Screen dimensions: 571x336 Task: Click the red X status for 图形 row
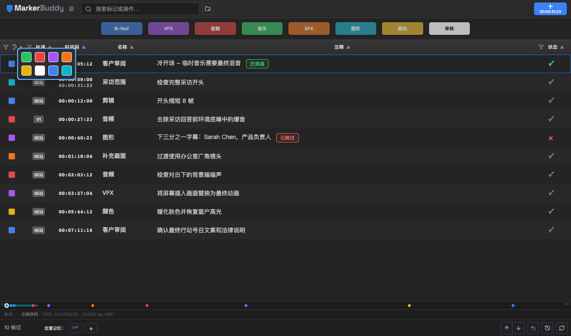(551, 138)
